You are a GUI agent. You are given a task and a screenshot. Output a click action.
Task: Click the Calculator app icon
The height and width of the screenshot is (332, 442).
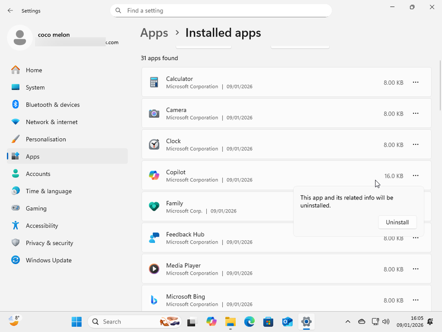click(154, 82)
